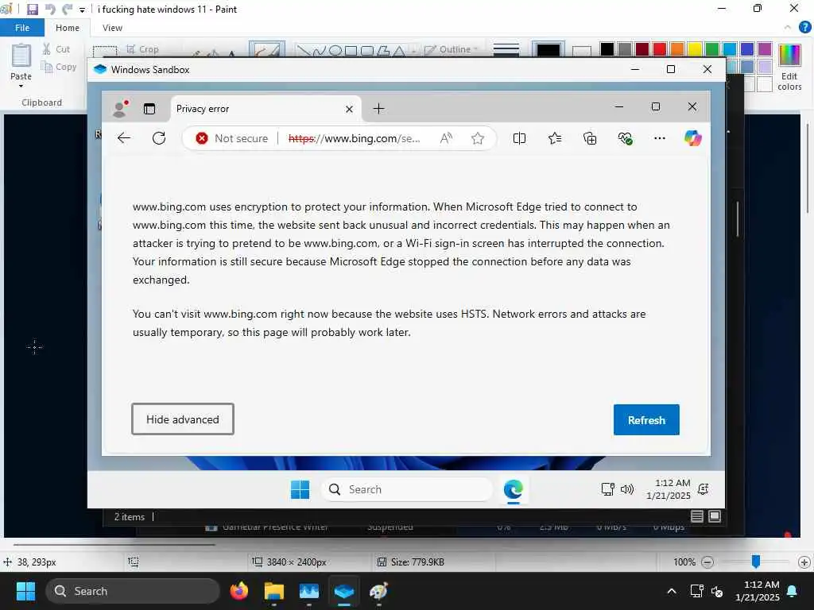Viewport: 814px width, 610px height.
Task: Open Edit colors in Paint
Action: pyautogui.click(x=789, y=68)
